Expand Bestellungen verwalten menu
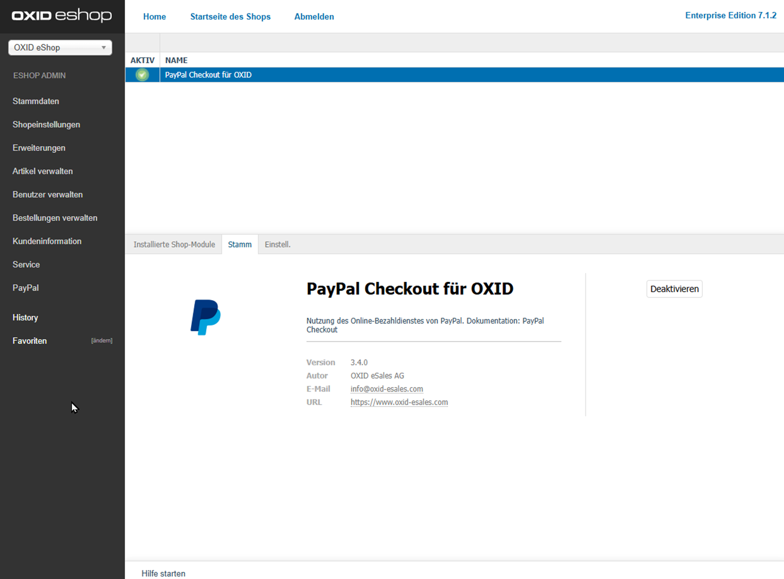The height and width of the screenshot is (579, 784). pos(55,218)
